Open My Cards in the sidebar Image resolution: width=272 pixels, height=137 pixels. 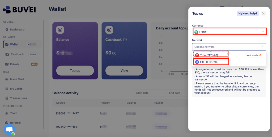tap(16, 89)
